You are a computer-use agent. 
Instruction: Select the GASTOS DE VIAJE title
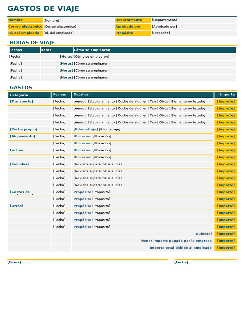pos(43,8)
